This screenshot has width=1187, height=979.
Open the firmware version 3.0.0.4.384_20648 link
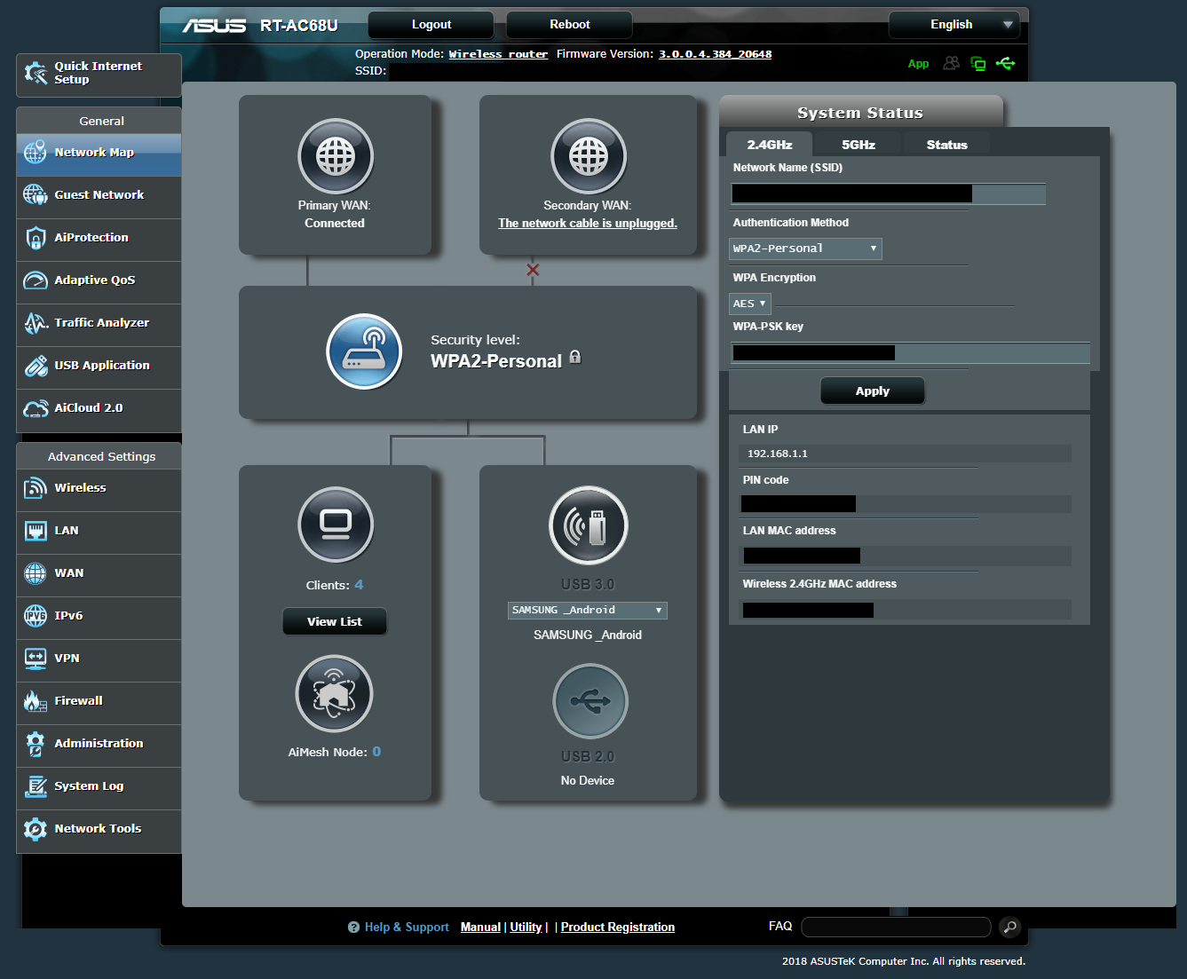pos(715,54)
